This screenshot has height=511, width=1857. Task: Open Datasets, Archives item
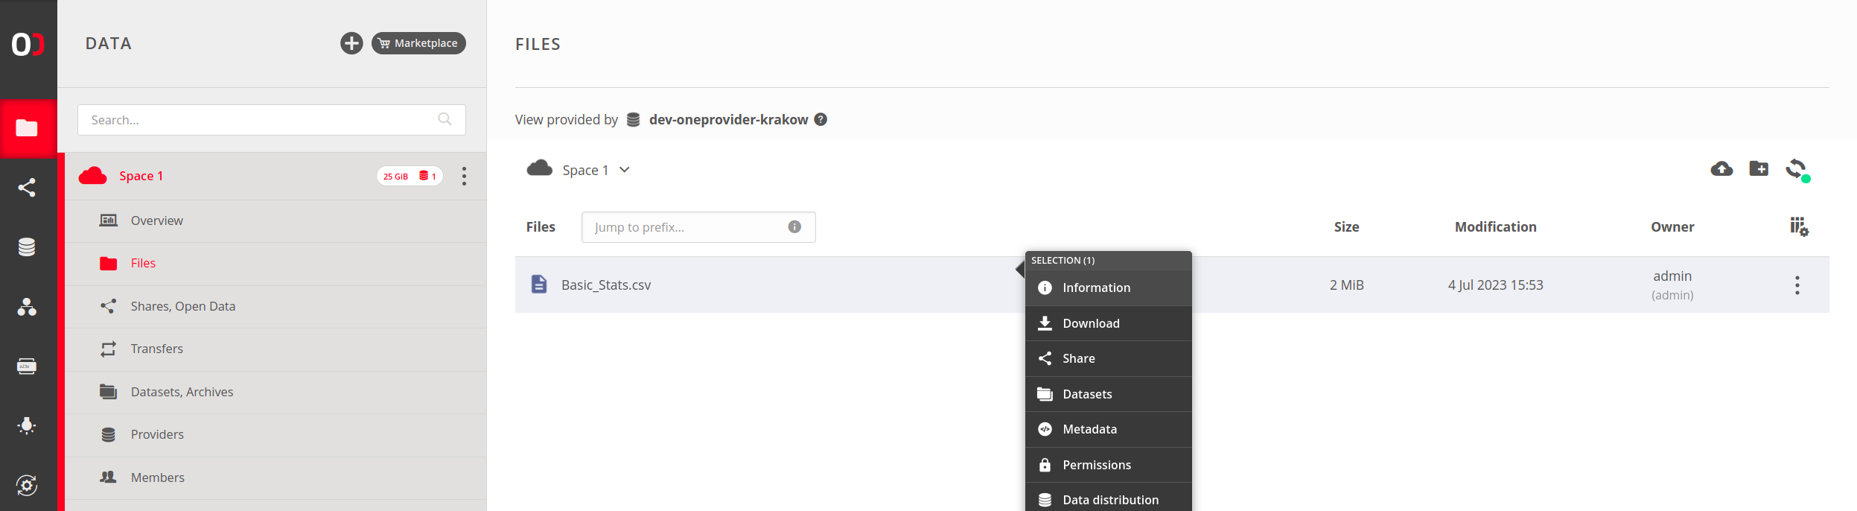coord(275,392)
